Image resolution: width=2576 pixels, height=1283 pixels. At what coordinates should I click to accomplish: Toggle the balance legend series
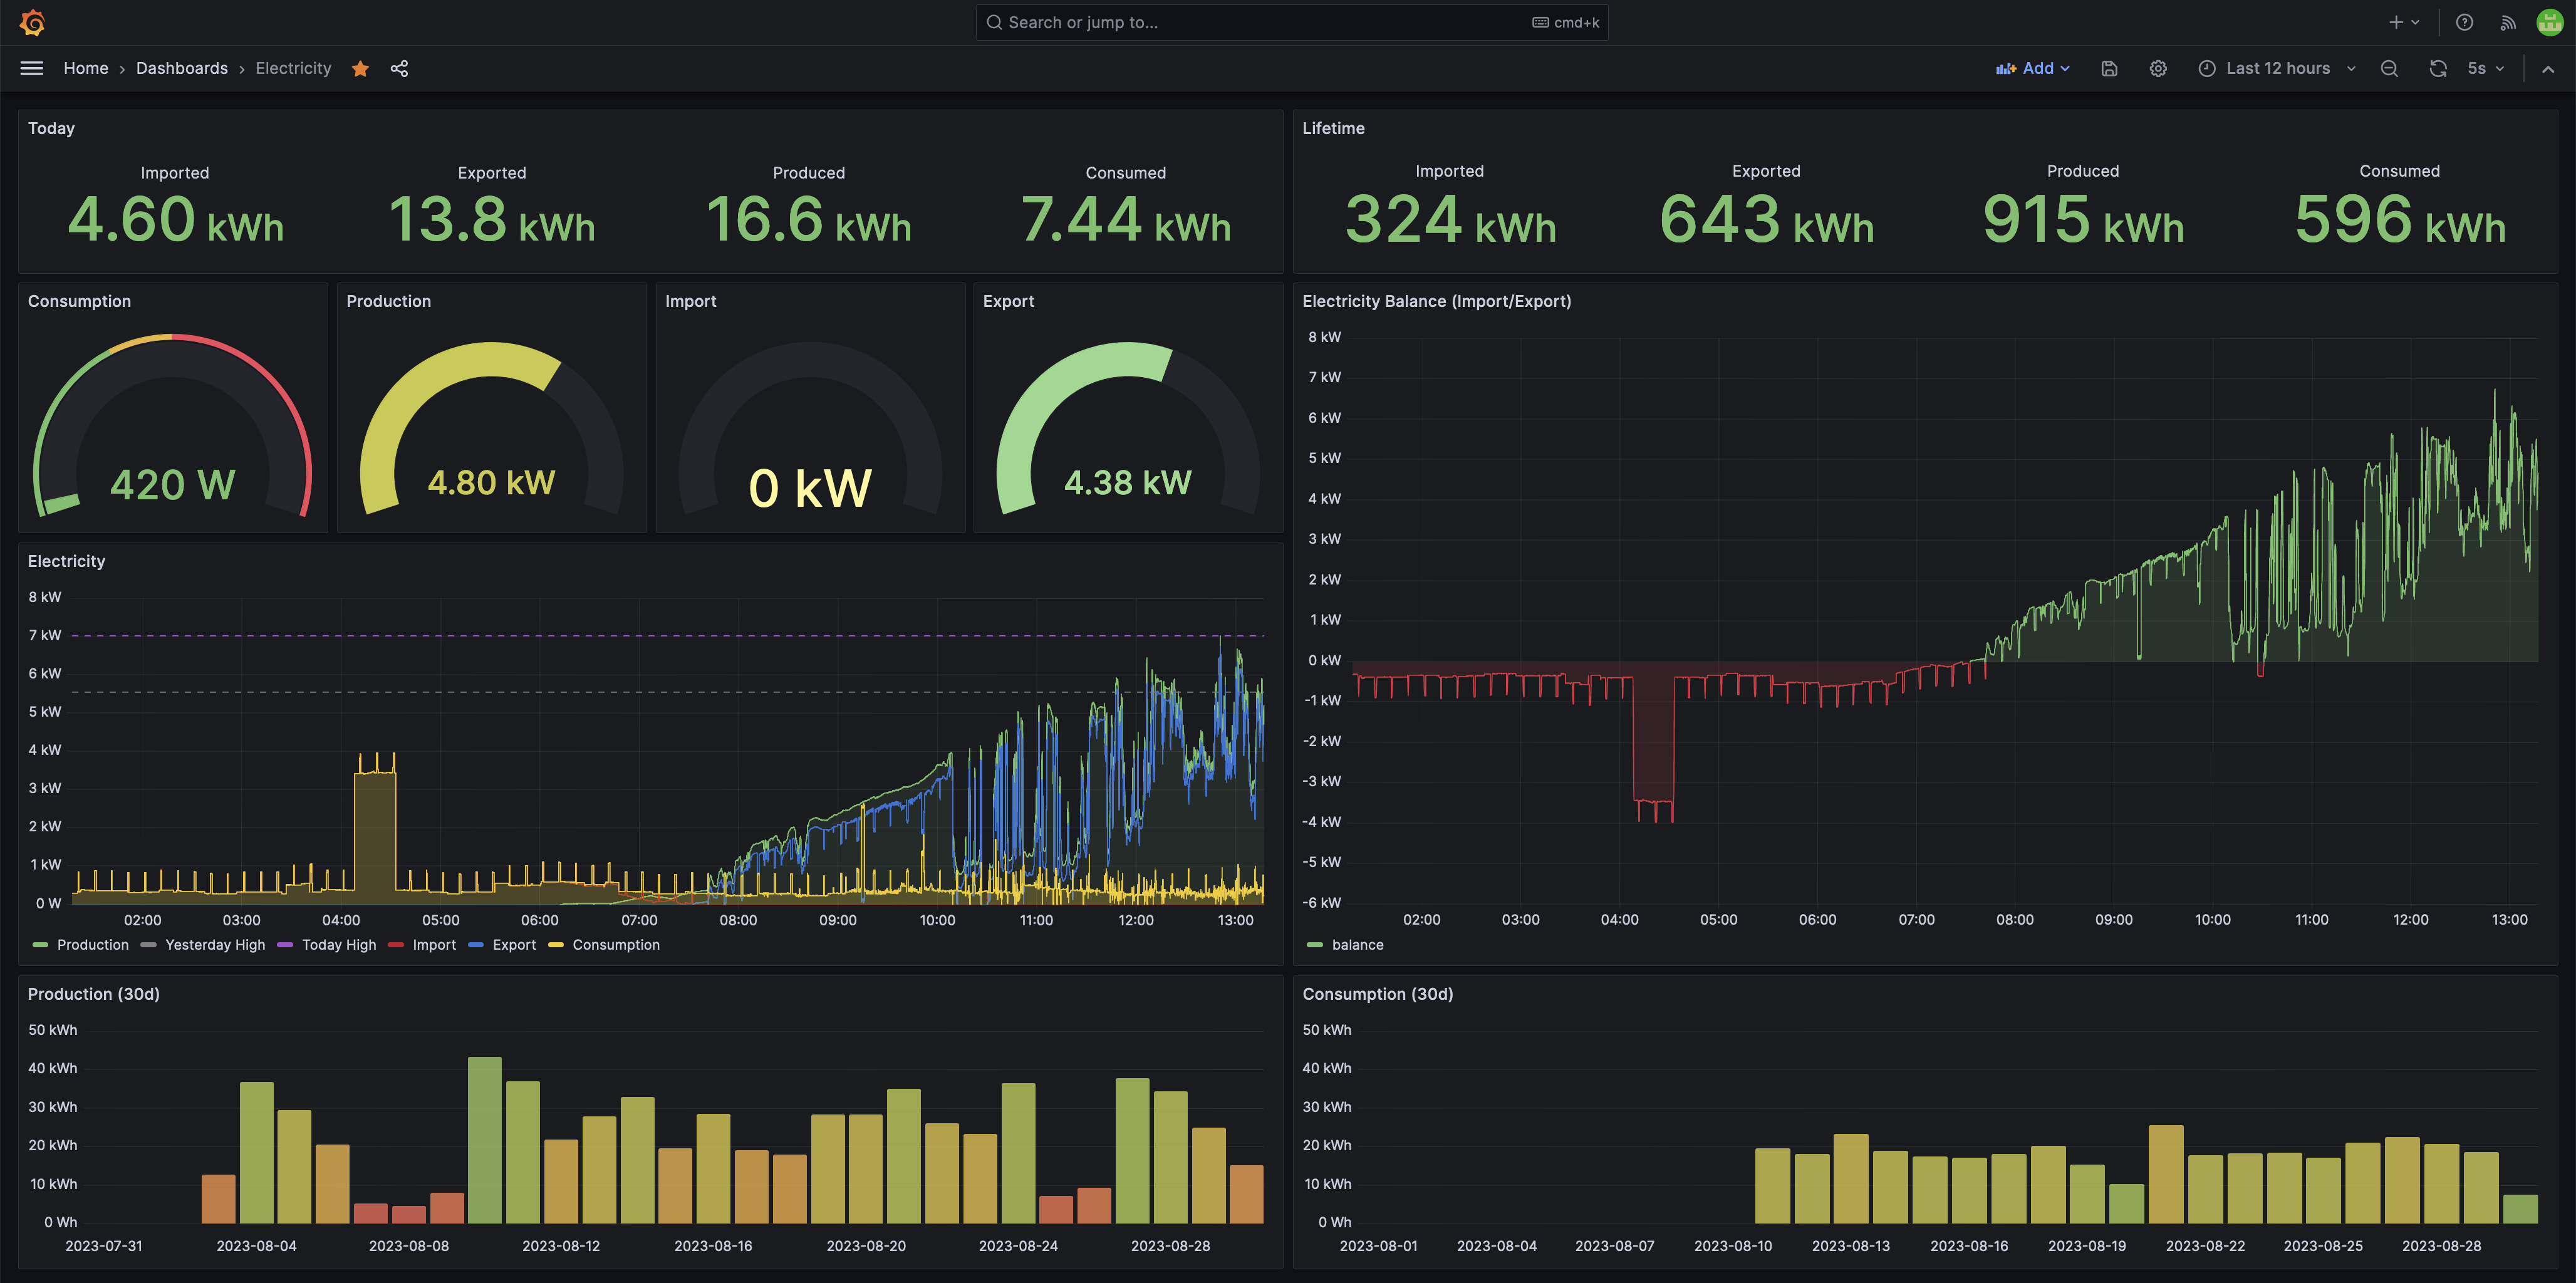pyautogui.click(x=1357, y=945)
